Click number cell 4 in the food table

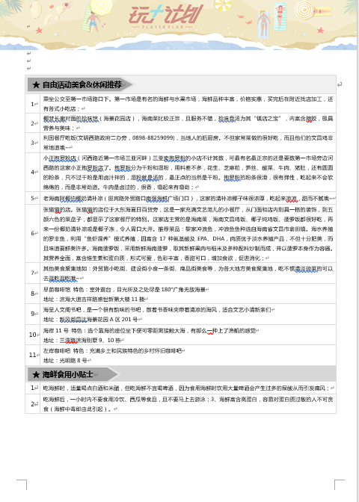(x=33, y=173)
